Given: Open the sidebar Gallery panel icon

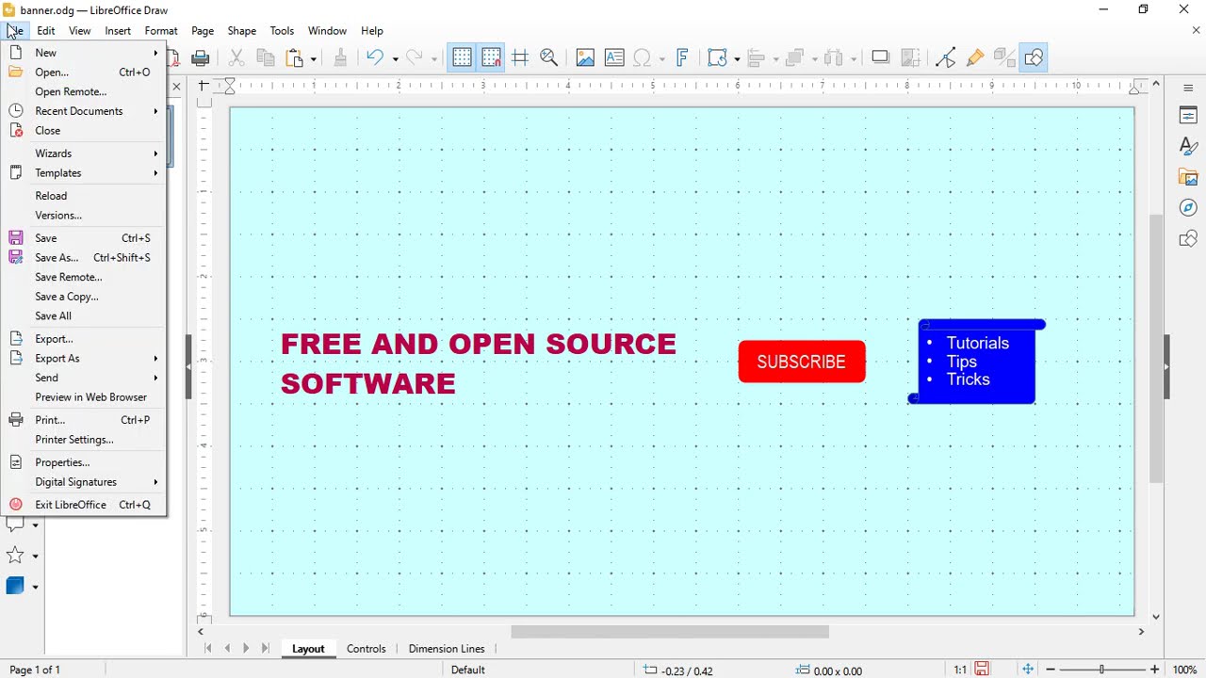Looking at the screenshot, I should tap(1188, 177).
